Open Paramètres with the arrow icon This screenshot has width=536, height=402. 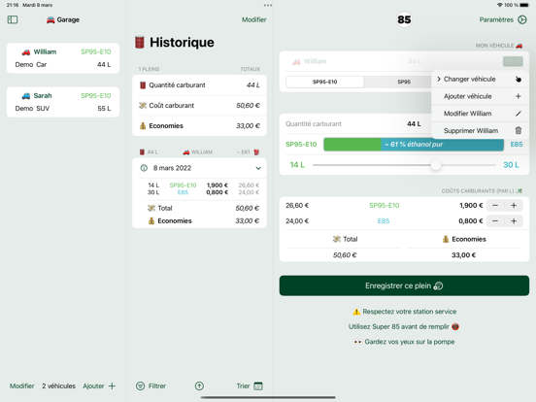click(x=522, y=19)
